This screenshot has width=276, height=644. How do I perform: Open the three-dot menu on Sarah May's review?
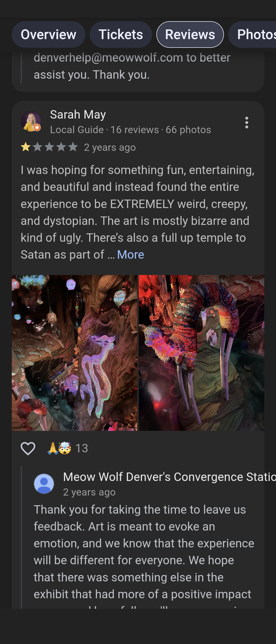click(247, 123)
